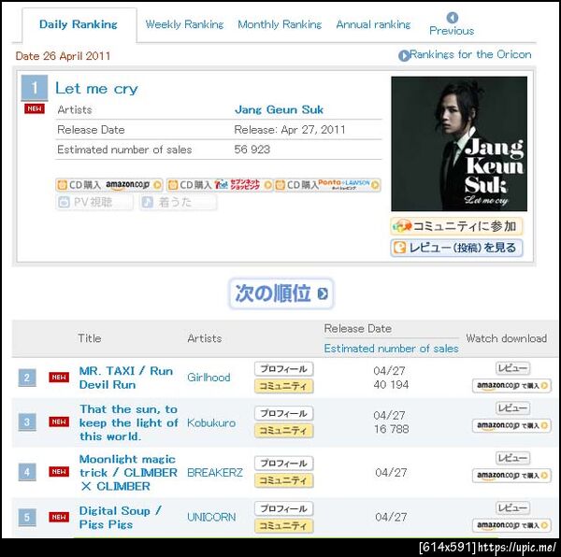Click the 次の順位 next rank button
The height and width of the screenshot is (557, 561).
(x=281, y=293)
